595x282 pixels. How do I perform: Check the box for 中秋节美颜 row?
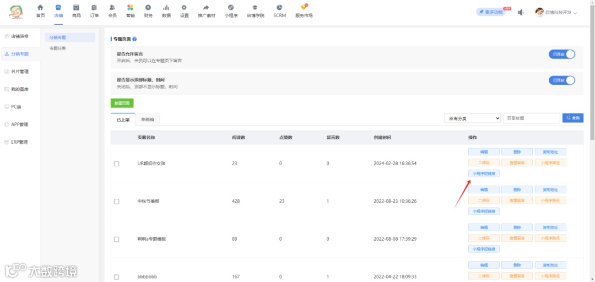[x=116, y=202]
